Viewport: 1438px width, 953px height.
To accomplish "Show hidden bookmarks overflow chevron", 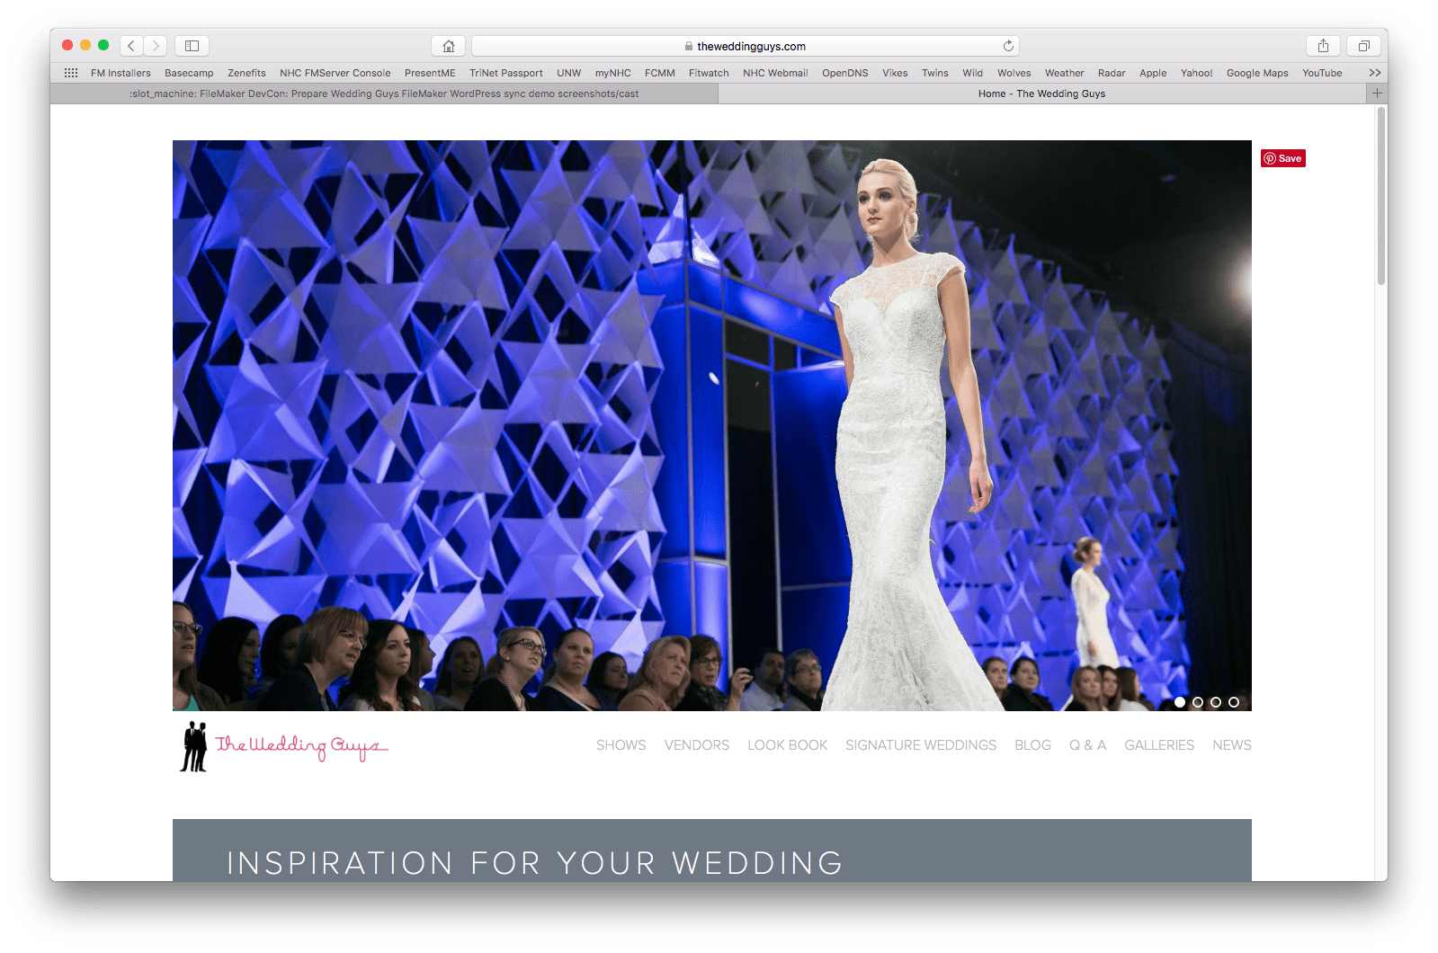I will click(1374, 73).
